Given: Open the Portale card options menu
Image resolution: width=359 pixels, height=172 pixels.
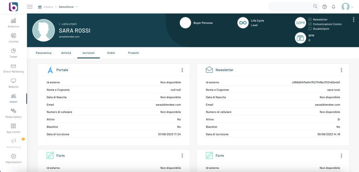Looking at the screenshot, I should [182, 70].
